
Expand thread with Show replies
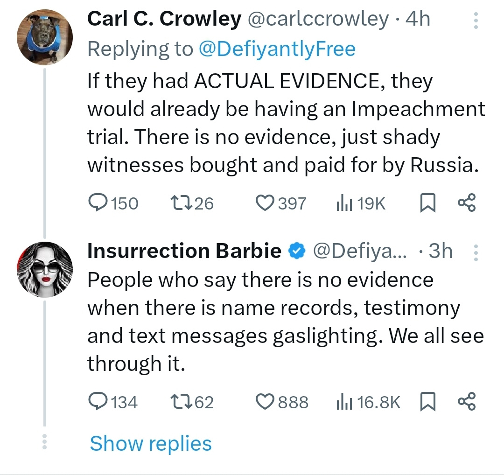(x=150, y=443)
